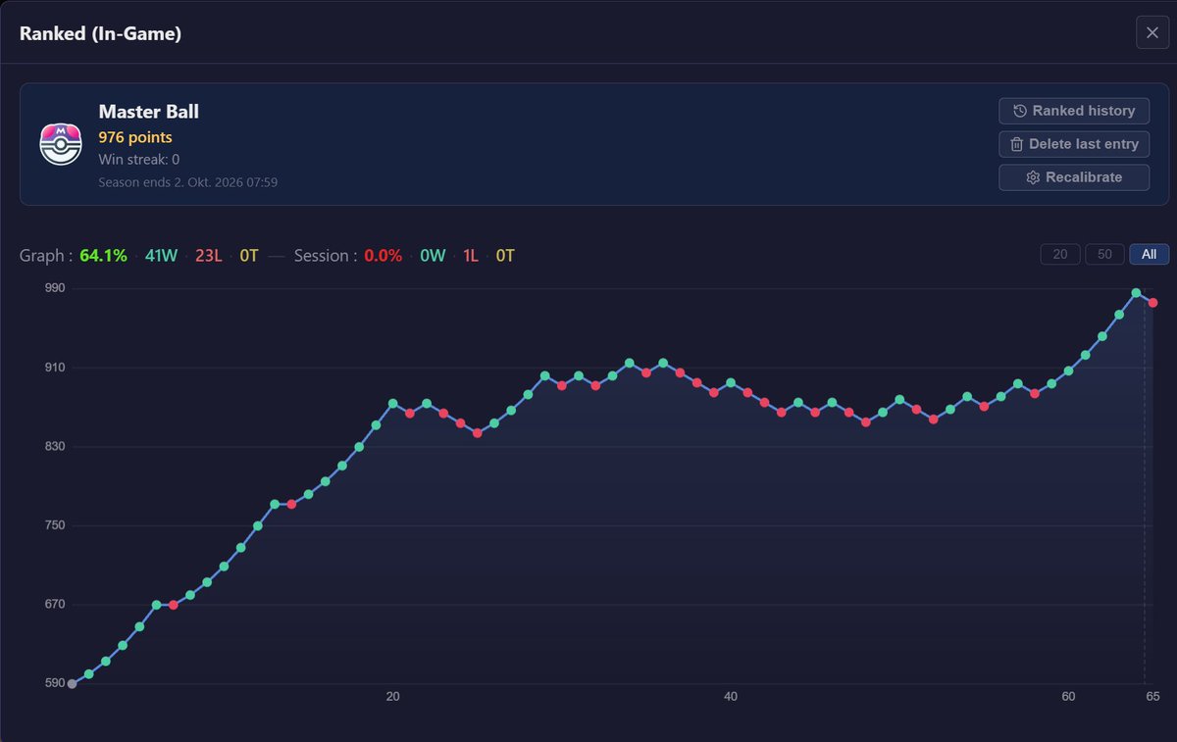Image resolution: width=1177 pixels, height=742 pixels.
Task: Click the graph losses count "23L"
Action: pos(209,256)
